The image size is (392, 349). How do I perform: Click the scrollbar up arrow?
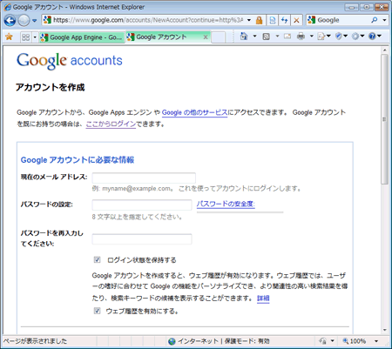pyautogui.click(x=385, y=50)
